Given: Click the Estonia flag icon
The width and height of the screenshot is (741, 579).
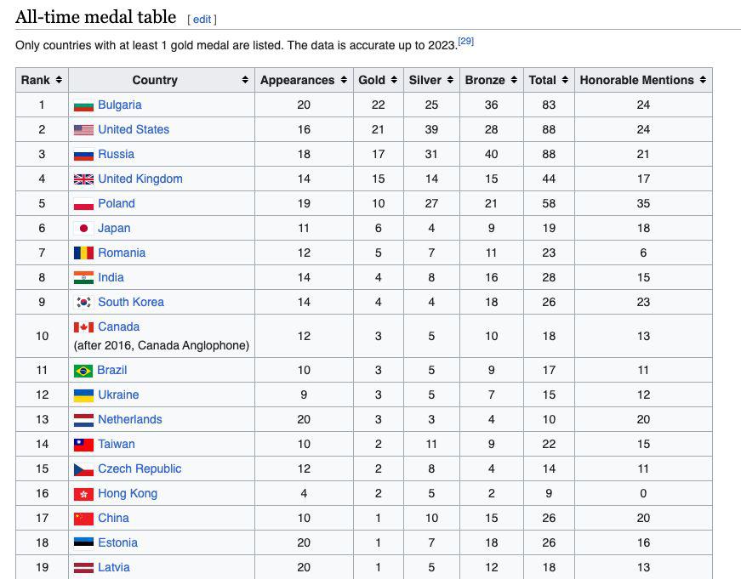Looking at the screenshot, I should (x=83, y=543).
